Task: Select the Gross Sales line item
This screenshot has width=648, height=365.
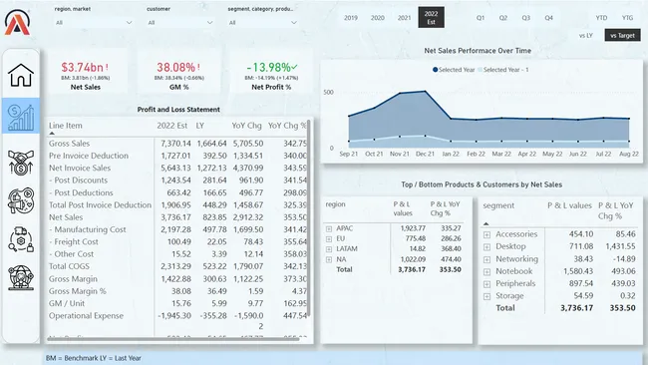Action: (177, 144)
